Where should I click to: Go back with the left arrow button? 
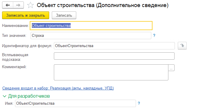pyautogui.click(x=8, y=5)
